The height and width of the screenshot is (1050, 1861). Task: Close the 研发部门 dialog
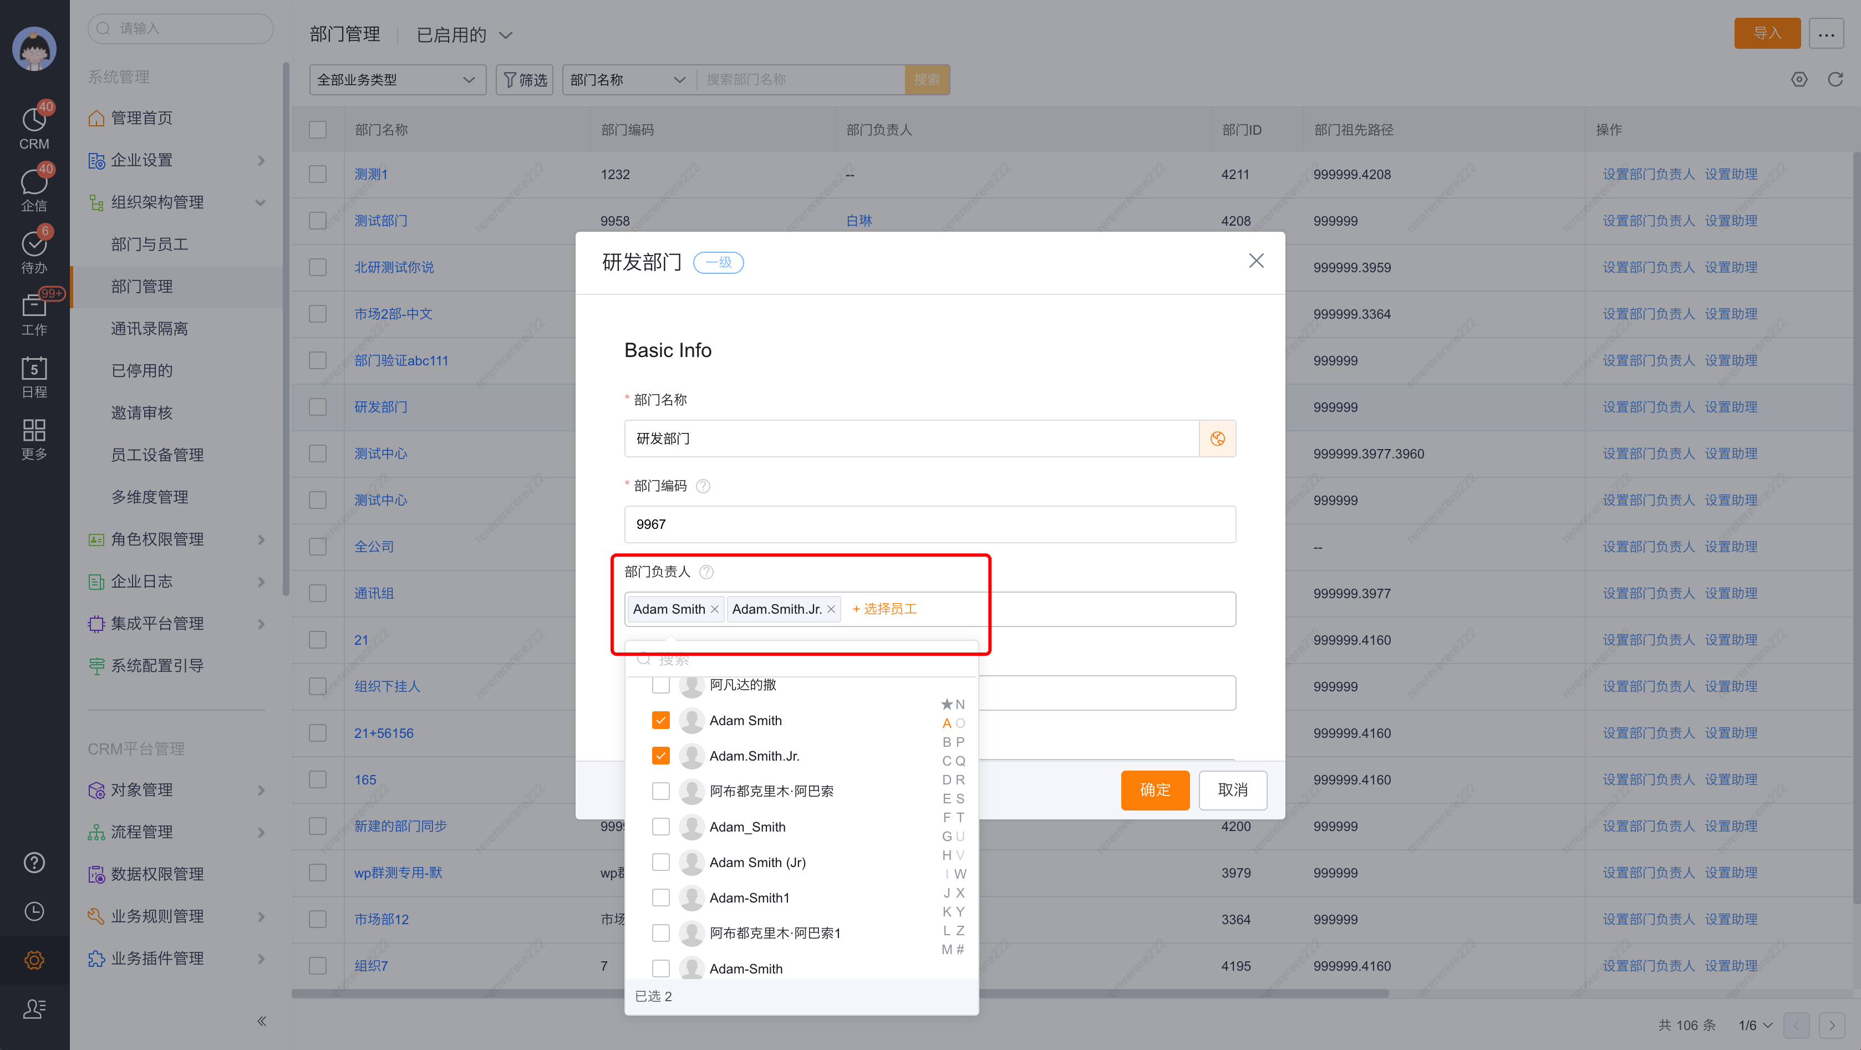tap(1257, 261)
